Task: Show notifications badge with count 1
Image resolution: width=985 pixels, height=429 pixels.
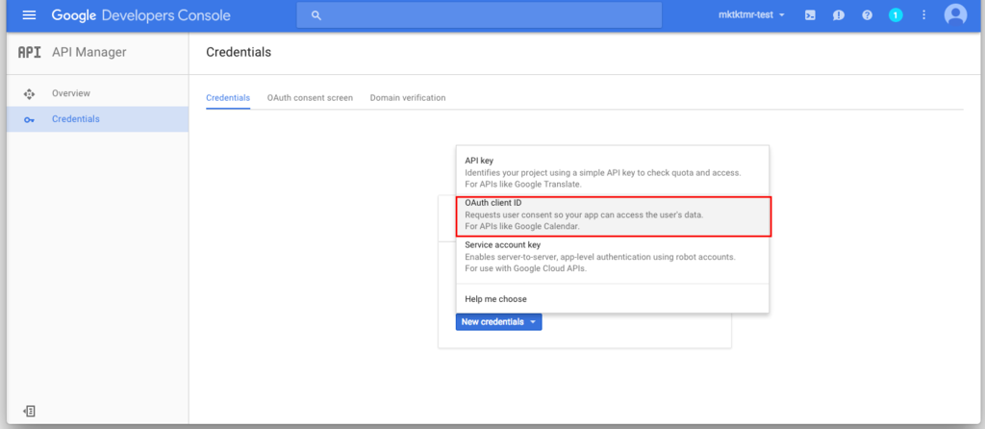Action: [x=896, y=15]
